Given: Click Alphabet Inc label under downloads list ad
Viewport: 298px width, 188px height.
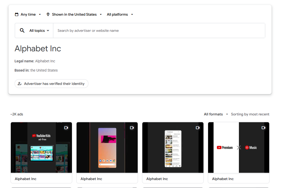Looking at the screenshot, I should [x=157, y=179].
